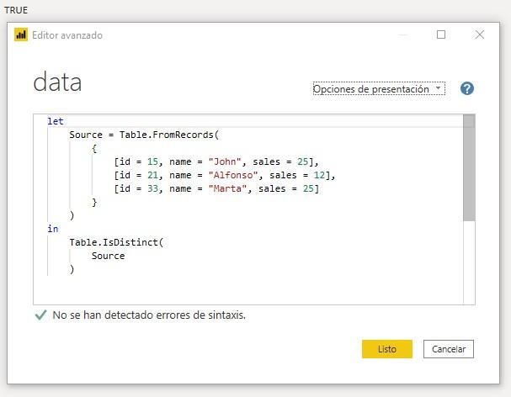
Task: Click the dropdown arrow beside Opciones de presentación
Action: 439,88
